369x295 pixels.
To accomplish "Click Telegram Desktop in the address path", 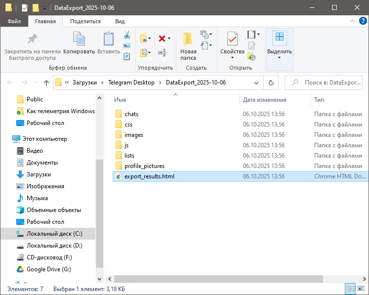I will pos(131,83).
